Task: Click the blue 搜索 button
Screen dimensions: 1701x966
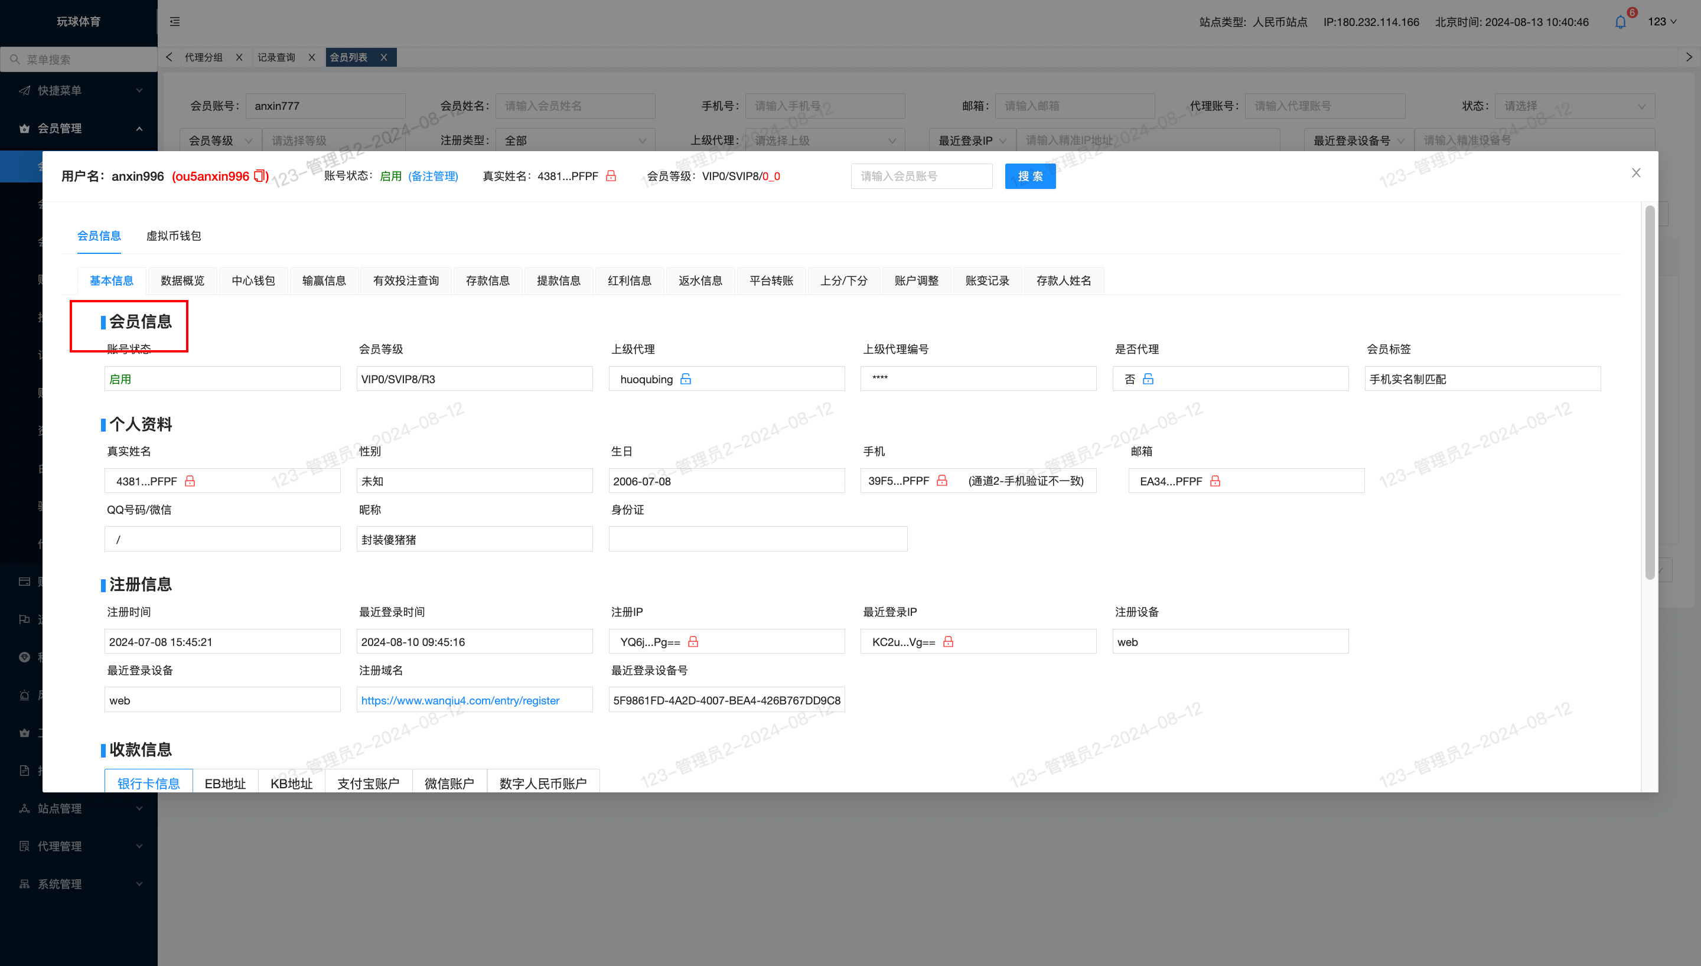Action: [1029, 176]
